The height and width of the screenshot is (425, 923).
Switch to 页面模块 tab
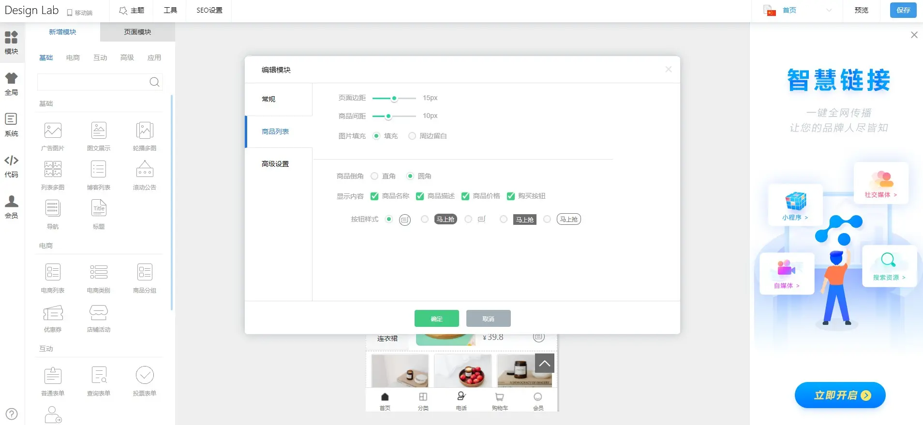tap(137, 32)
